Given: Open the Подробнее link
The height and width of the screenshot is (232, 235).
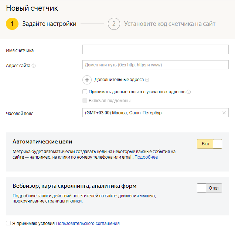Looking at the screenshot, I should [x=146, y=157].
